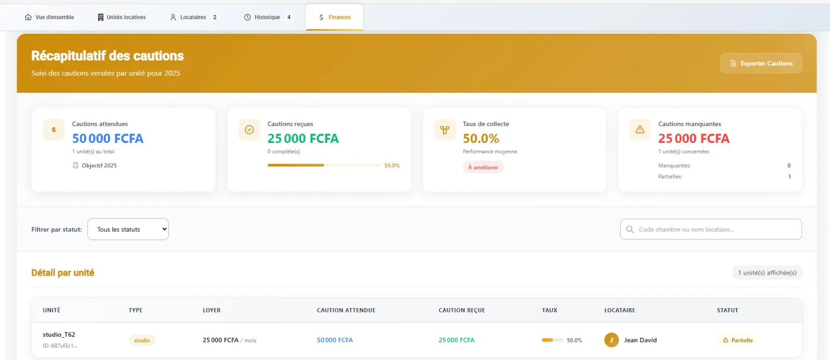The height and width of the screenshot is (360, 830).
Task: Click the checkmark icon of Cautions reçues card
Action: point(250,130)
